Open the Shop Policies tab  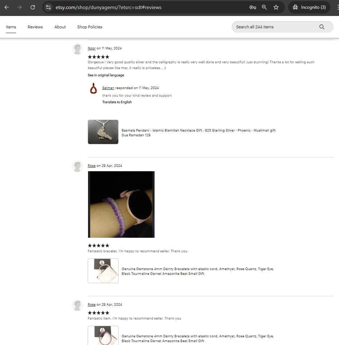pos(89,27)
